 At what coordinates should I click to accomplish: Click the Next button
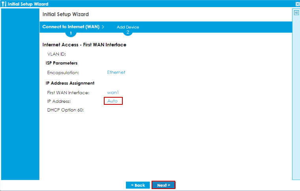163,185
